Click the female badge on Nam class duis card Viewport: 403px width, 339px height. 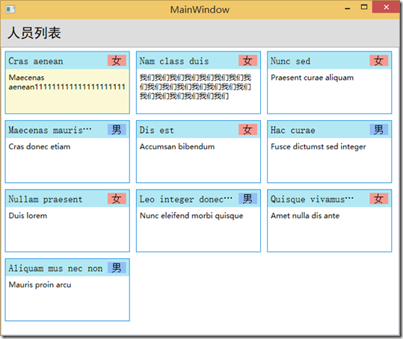pyautogui.click(x=247, y=60)
